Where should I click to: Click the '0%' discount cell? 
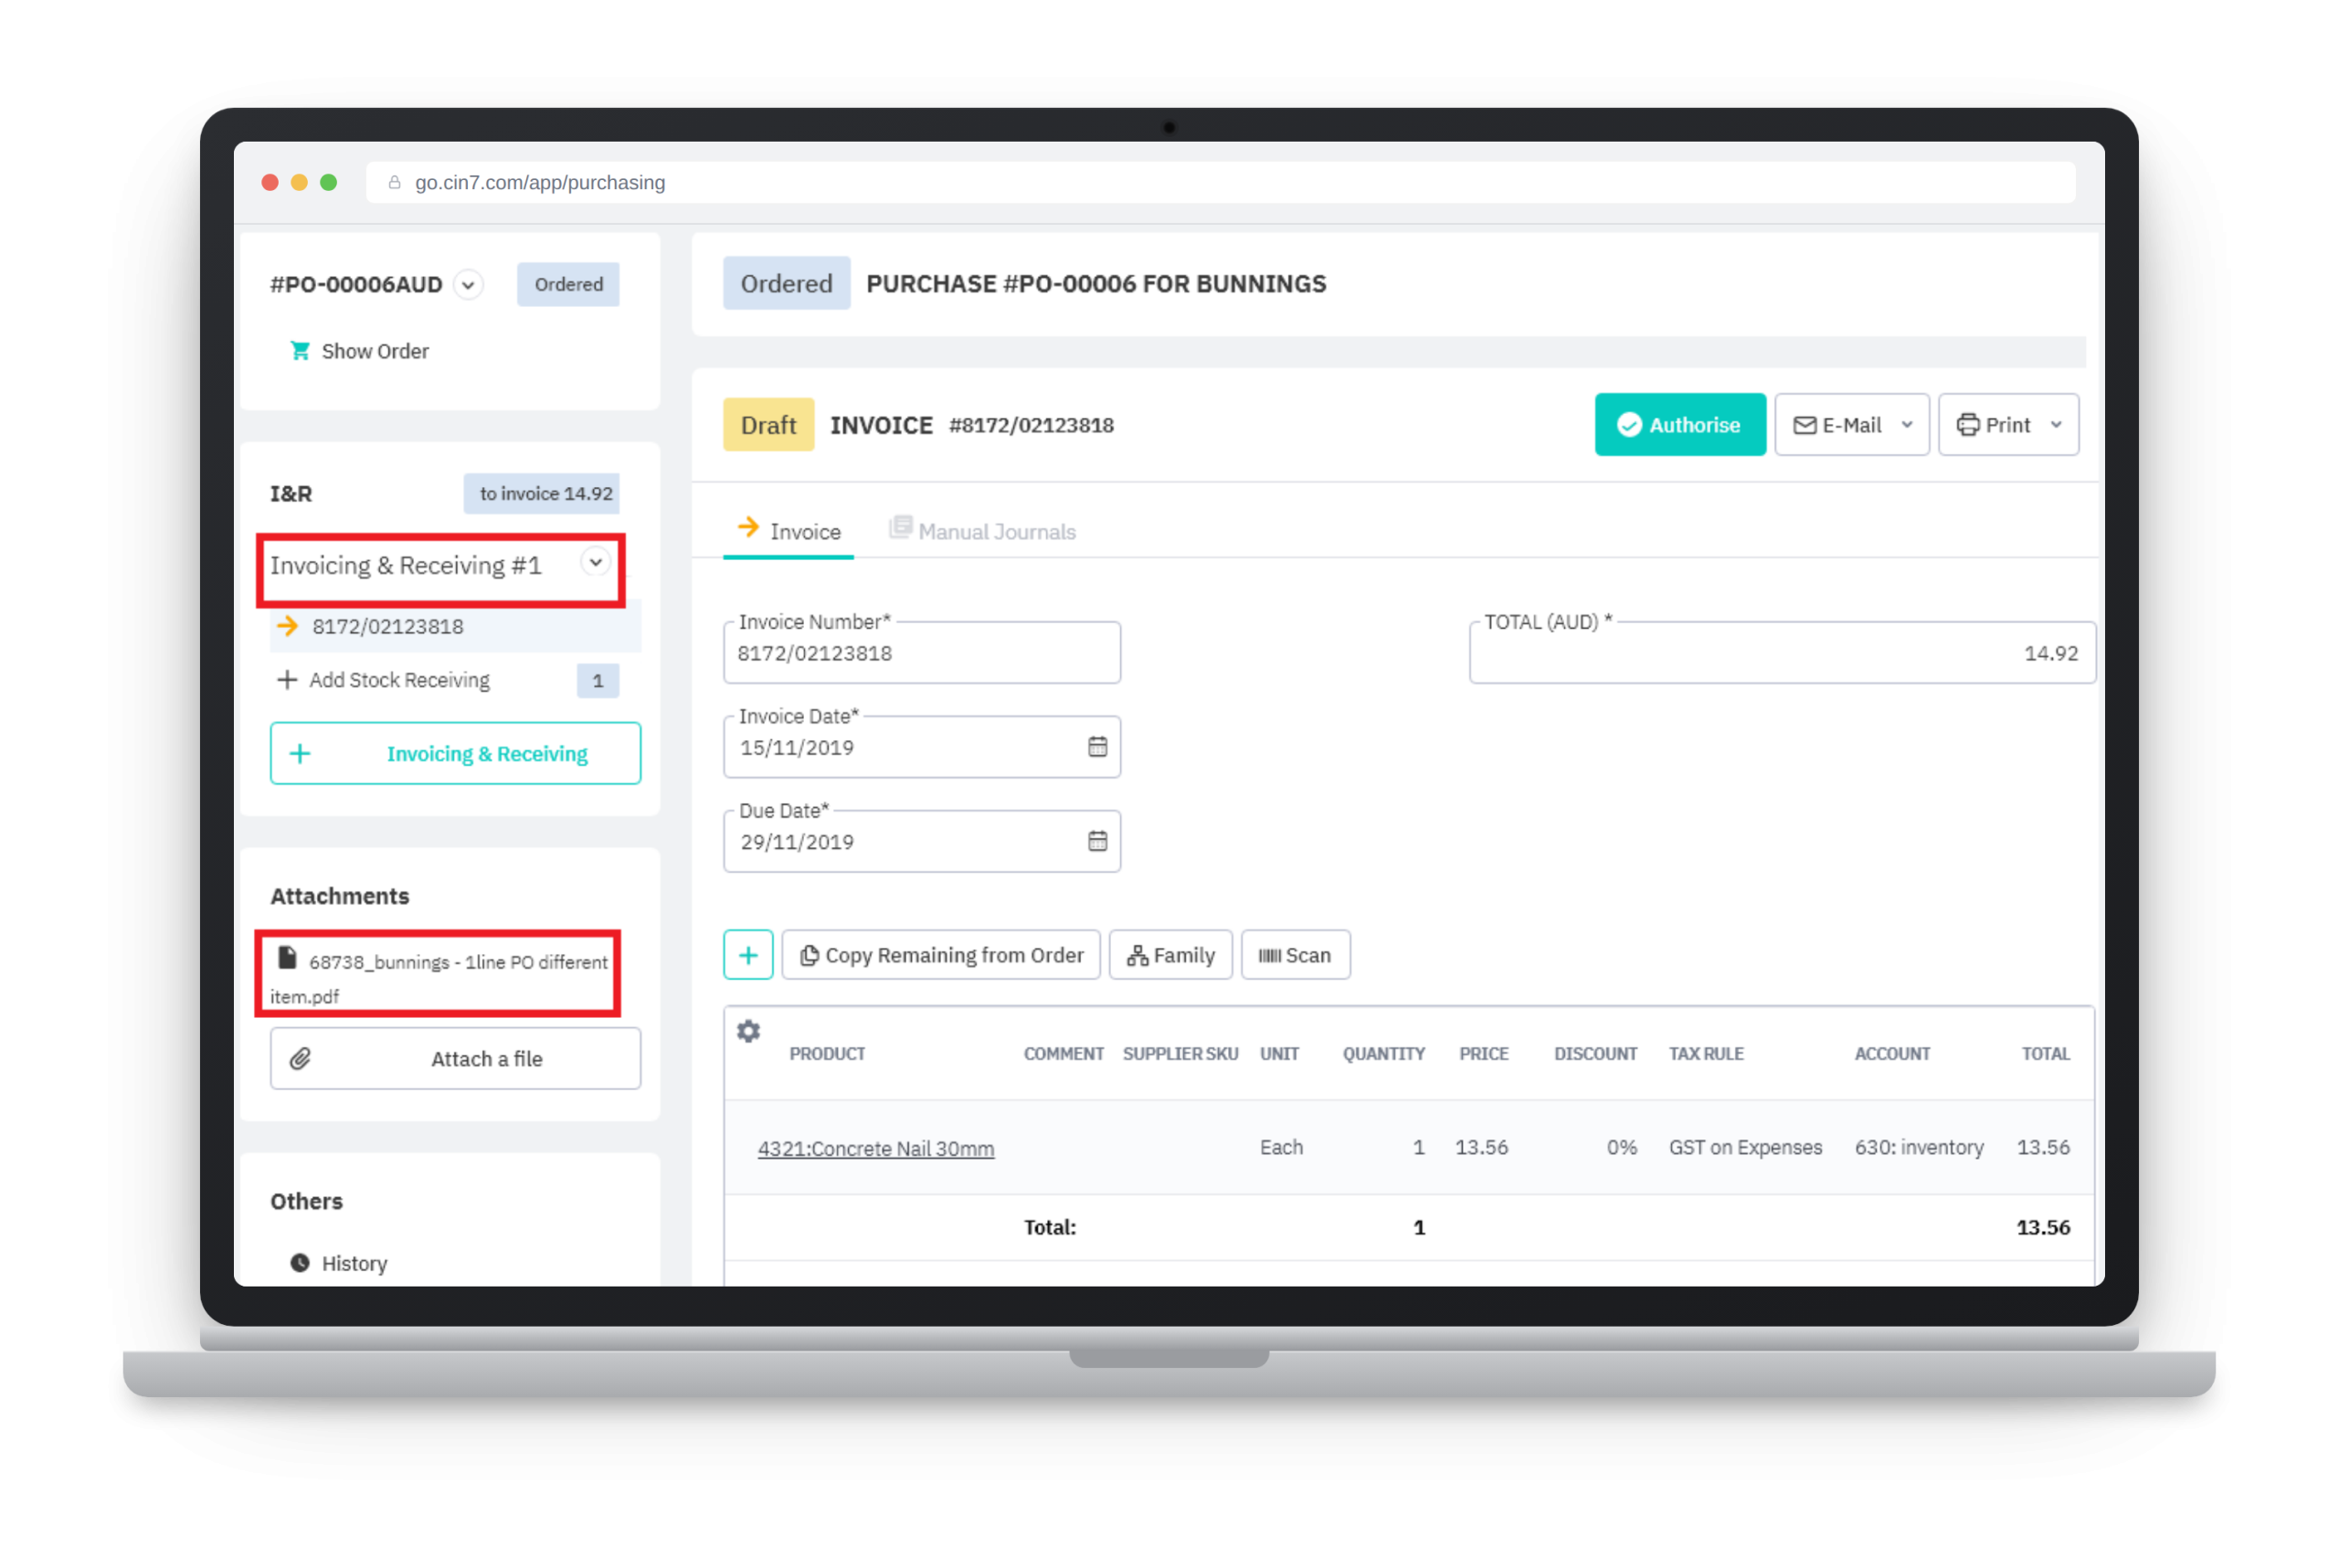tap(1621, 1148)
